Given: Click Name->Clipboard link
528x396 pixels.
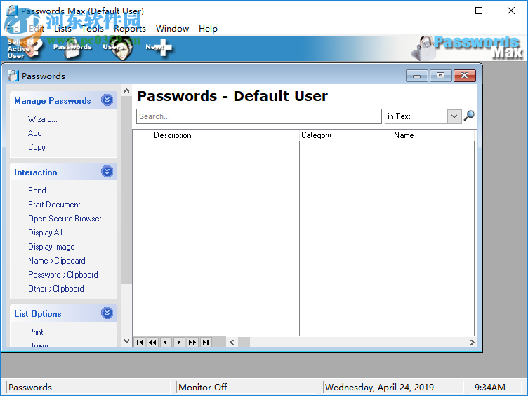Looking at the screenshot, I should 57,261.
